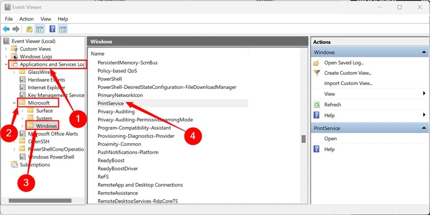Toggle the Show/Hide Action Pane icon

(63, 29)
